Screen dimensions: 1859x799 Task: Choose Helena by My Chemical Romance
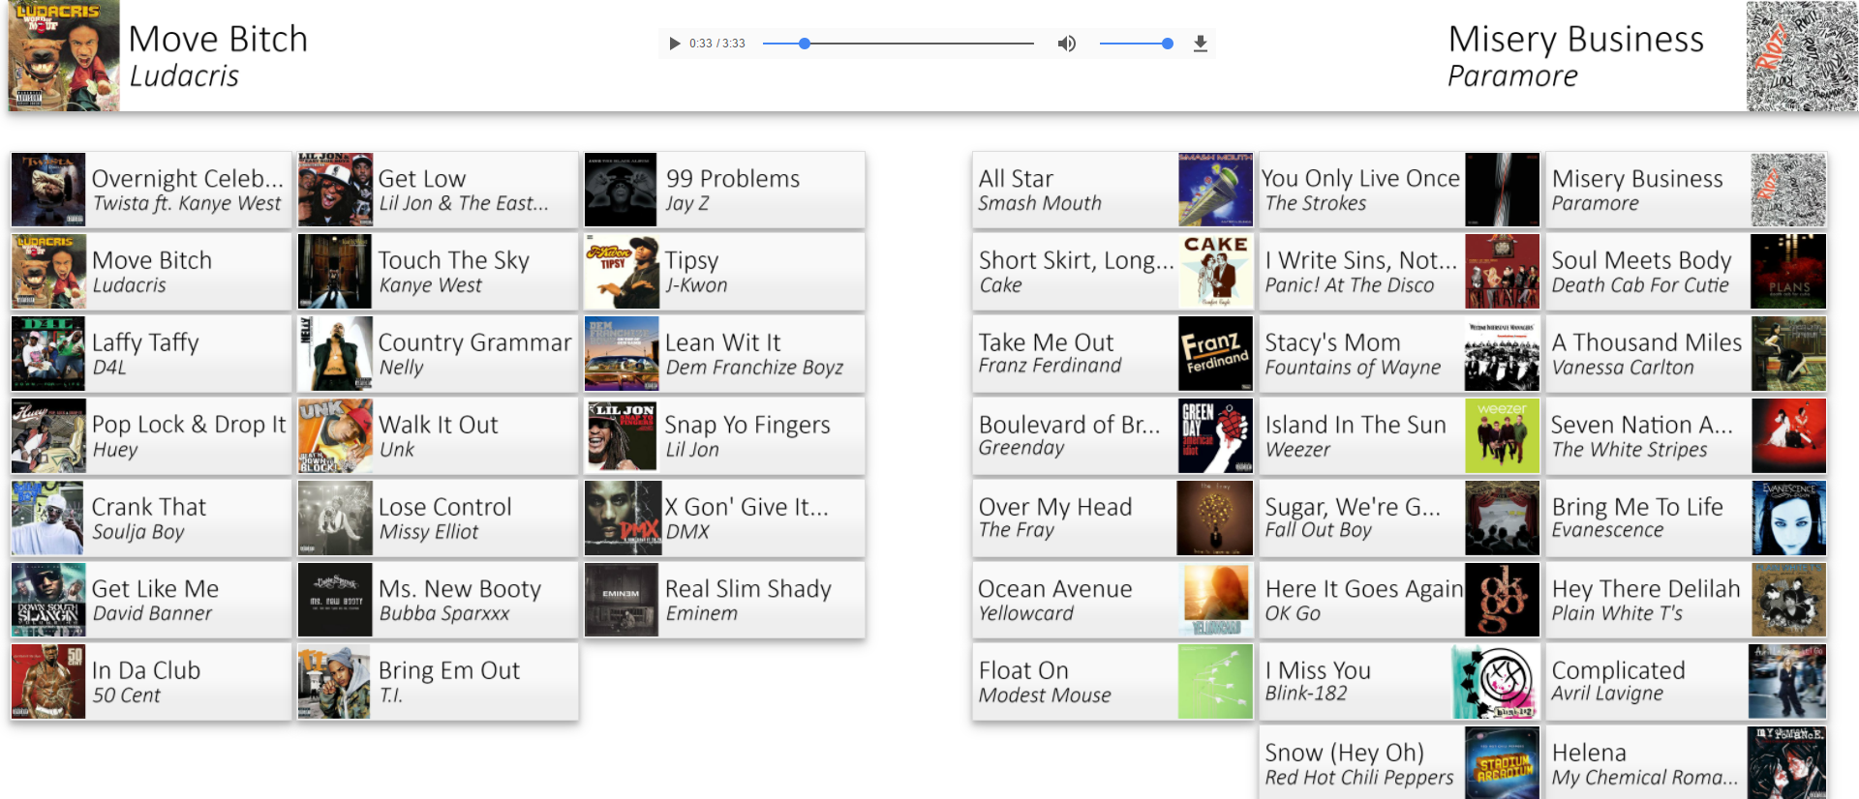[1686, 763]
